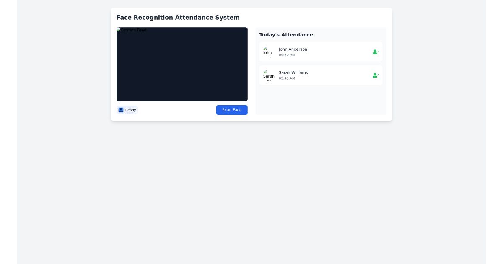Toggle the Ready camera status badge
Image resolution: width=503 pixels, height=264 pixels.
click(x=127, y=110)
